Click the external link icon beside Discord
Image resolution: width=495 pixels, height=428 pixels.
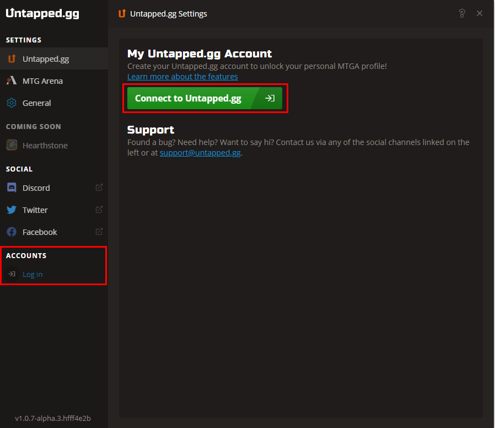(99, 188)
